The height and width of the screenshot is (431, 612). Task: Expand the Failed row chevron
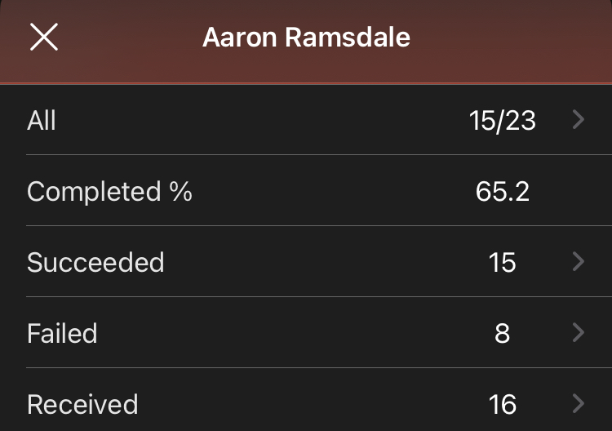pyautogui.click(x=579, y=332)
